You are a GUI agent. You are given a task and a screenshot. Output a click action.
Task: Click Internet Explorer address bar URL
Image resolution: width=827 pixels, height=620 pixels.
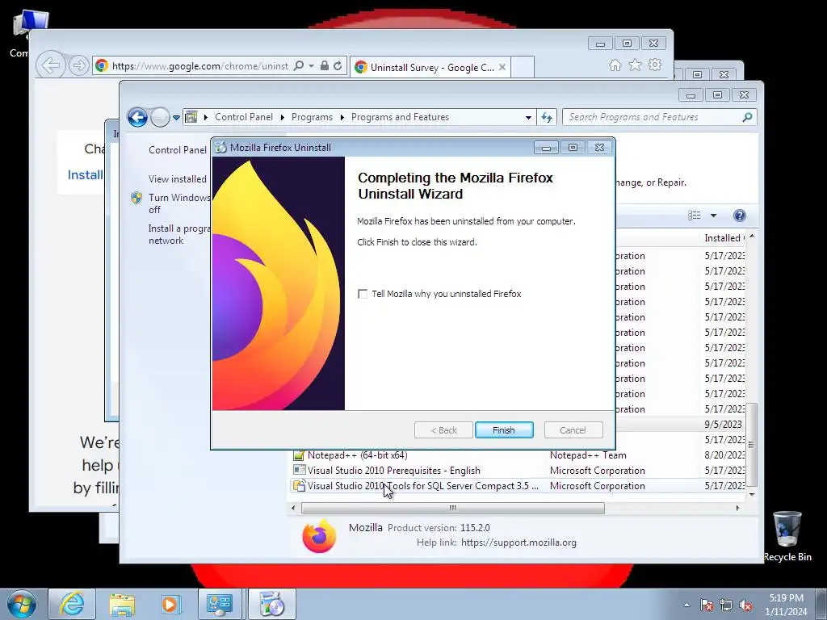pos(200,66)
